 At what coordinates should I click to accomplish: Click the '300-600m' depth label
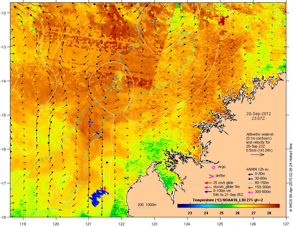[263, 192]
